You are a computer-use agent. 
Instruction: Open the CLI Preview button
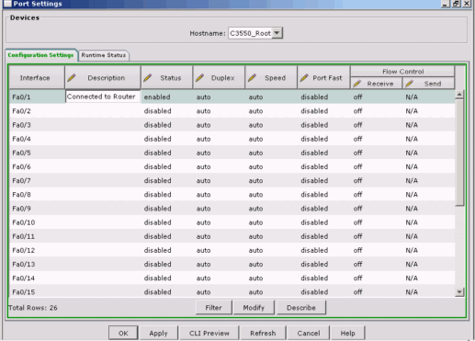[209, 333]
